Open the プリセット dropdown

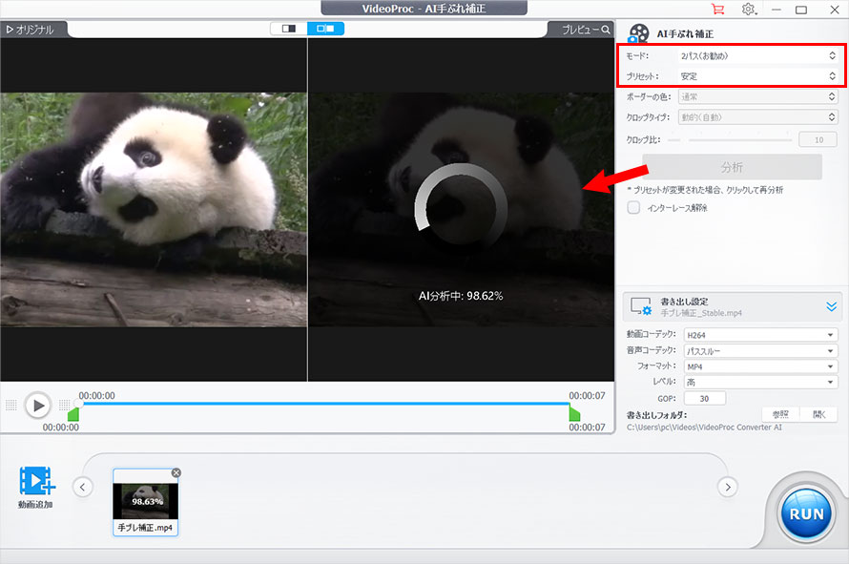pyautogui.click(x=756, y=76)
